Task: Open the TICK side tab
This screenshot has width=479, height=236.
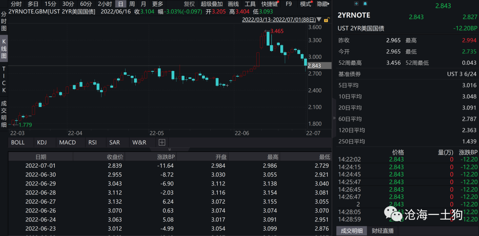Action: [x=4, y=80]
